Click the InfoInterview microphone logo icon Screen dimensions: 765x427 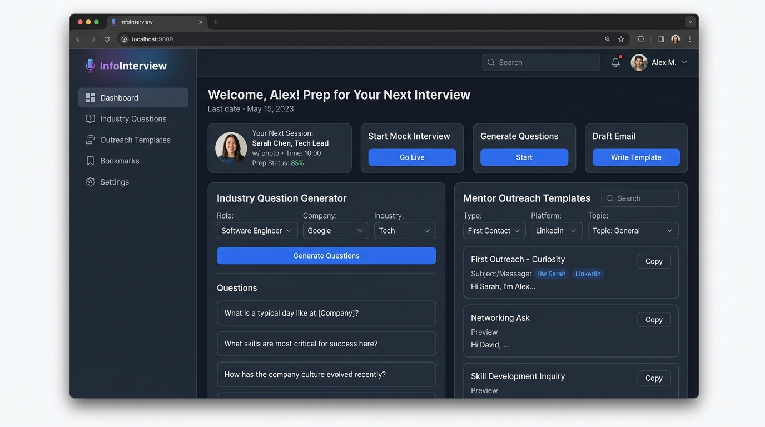point(90,66)
